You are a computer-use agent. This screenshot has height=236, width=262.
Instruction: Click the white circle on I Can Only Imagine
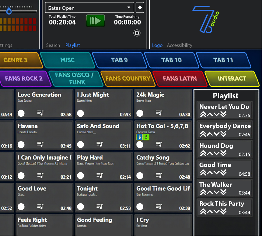point(21,176)
